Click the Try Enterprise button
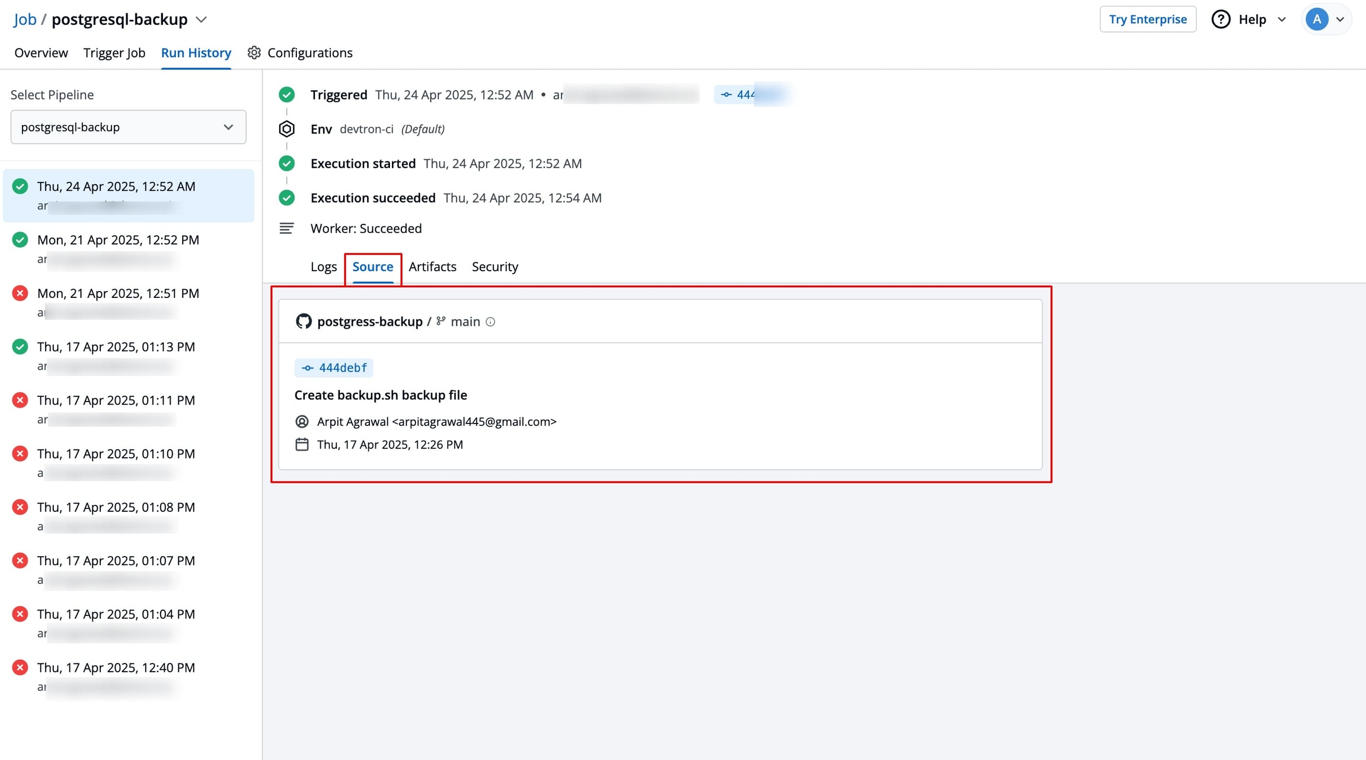The height and width of the screenshot is (760, 1366). click(x=1148, y=19)
